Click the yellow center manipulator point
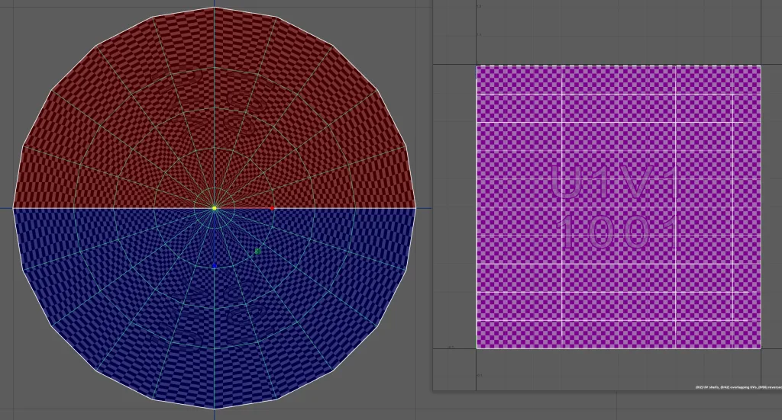 pos(215,208)
